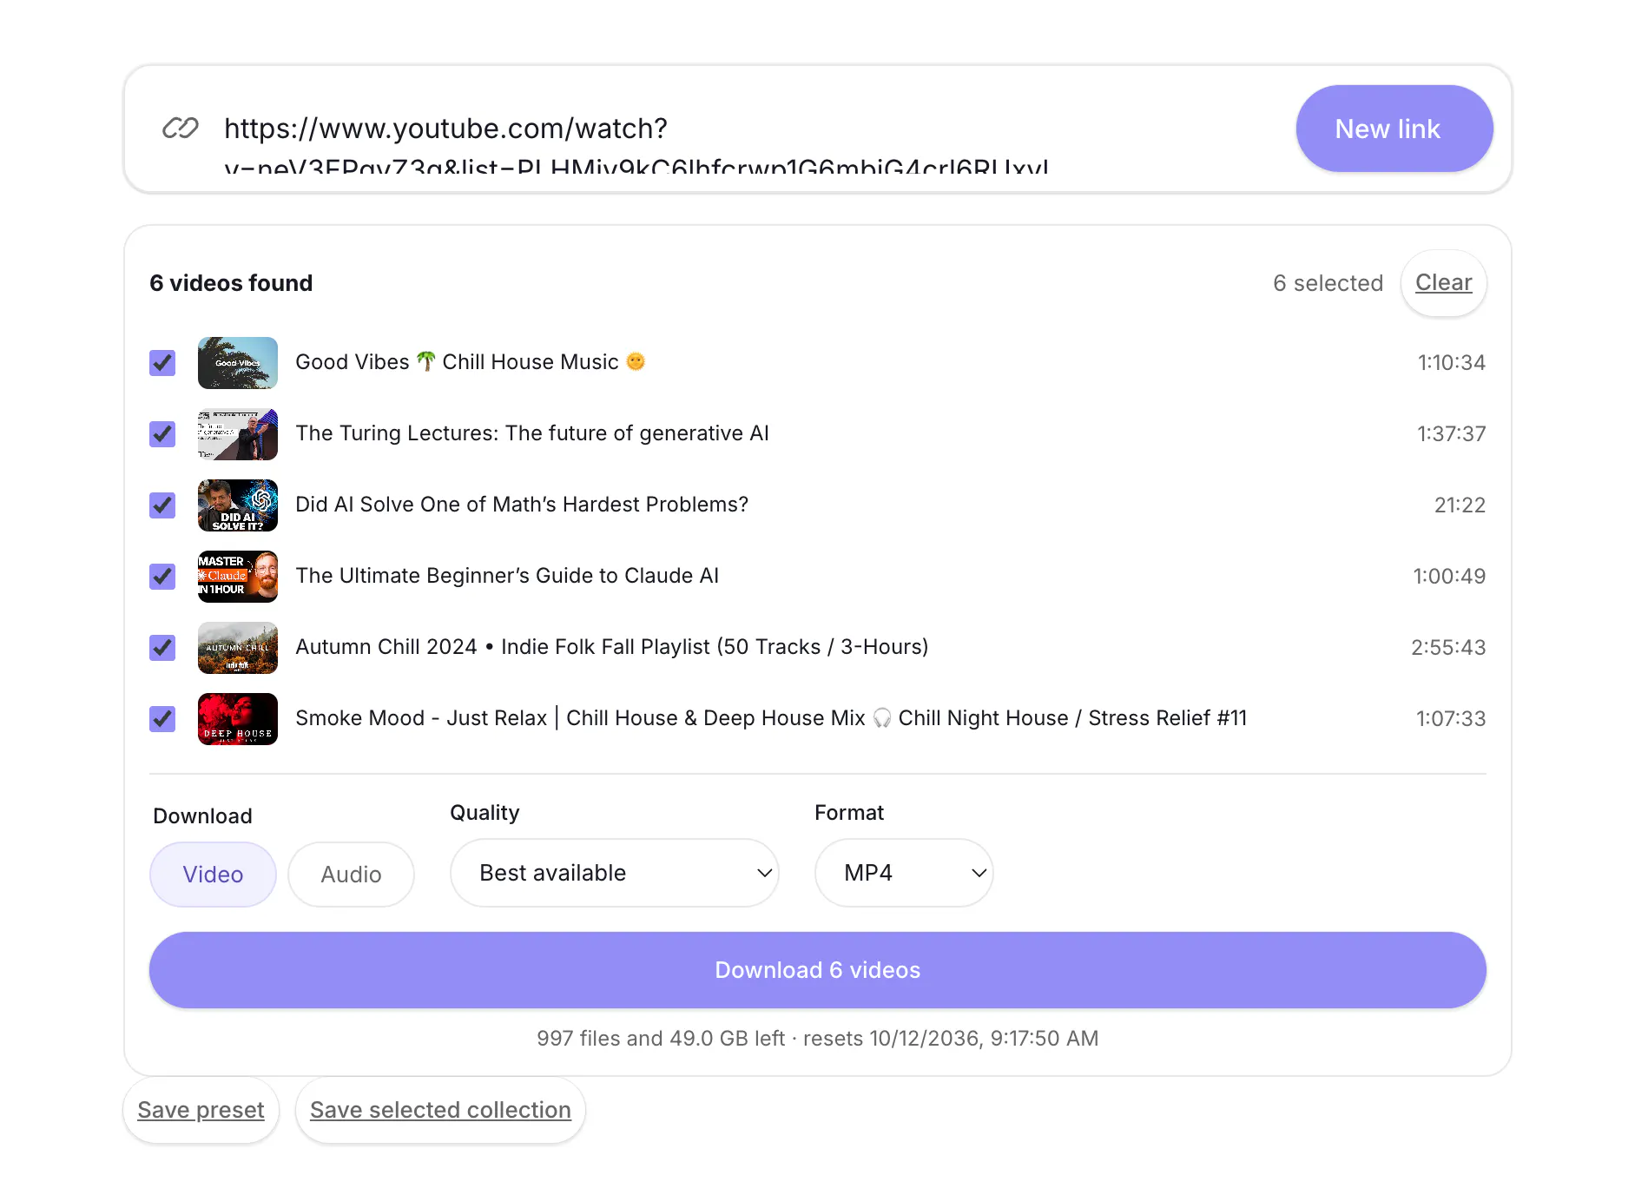The height and width of the screenshot is (1195, 1648).
Task: Click the 1:10:34 duration value
Action: pos(1451,363)
